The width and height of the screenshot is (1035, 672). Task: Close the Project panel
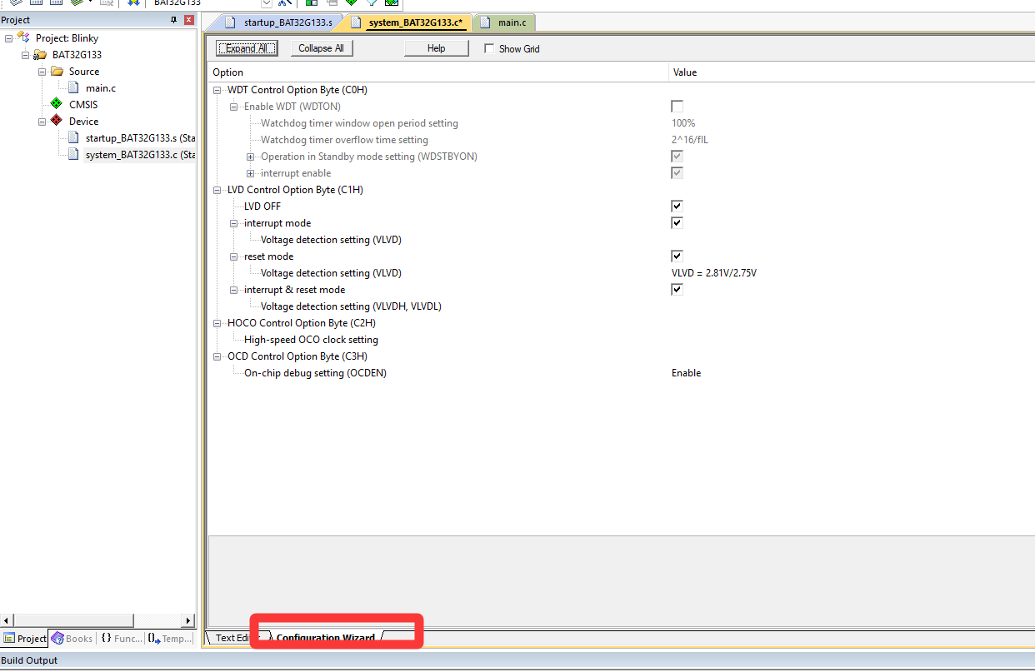[x=189, y=20]
